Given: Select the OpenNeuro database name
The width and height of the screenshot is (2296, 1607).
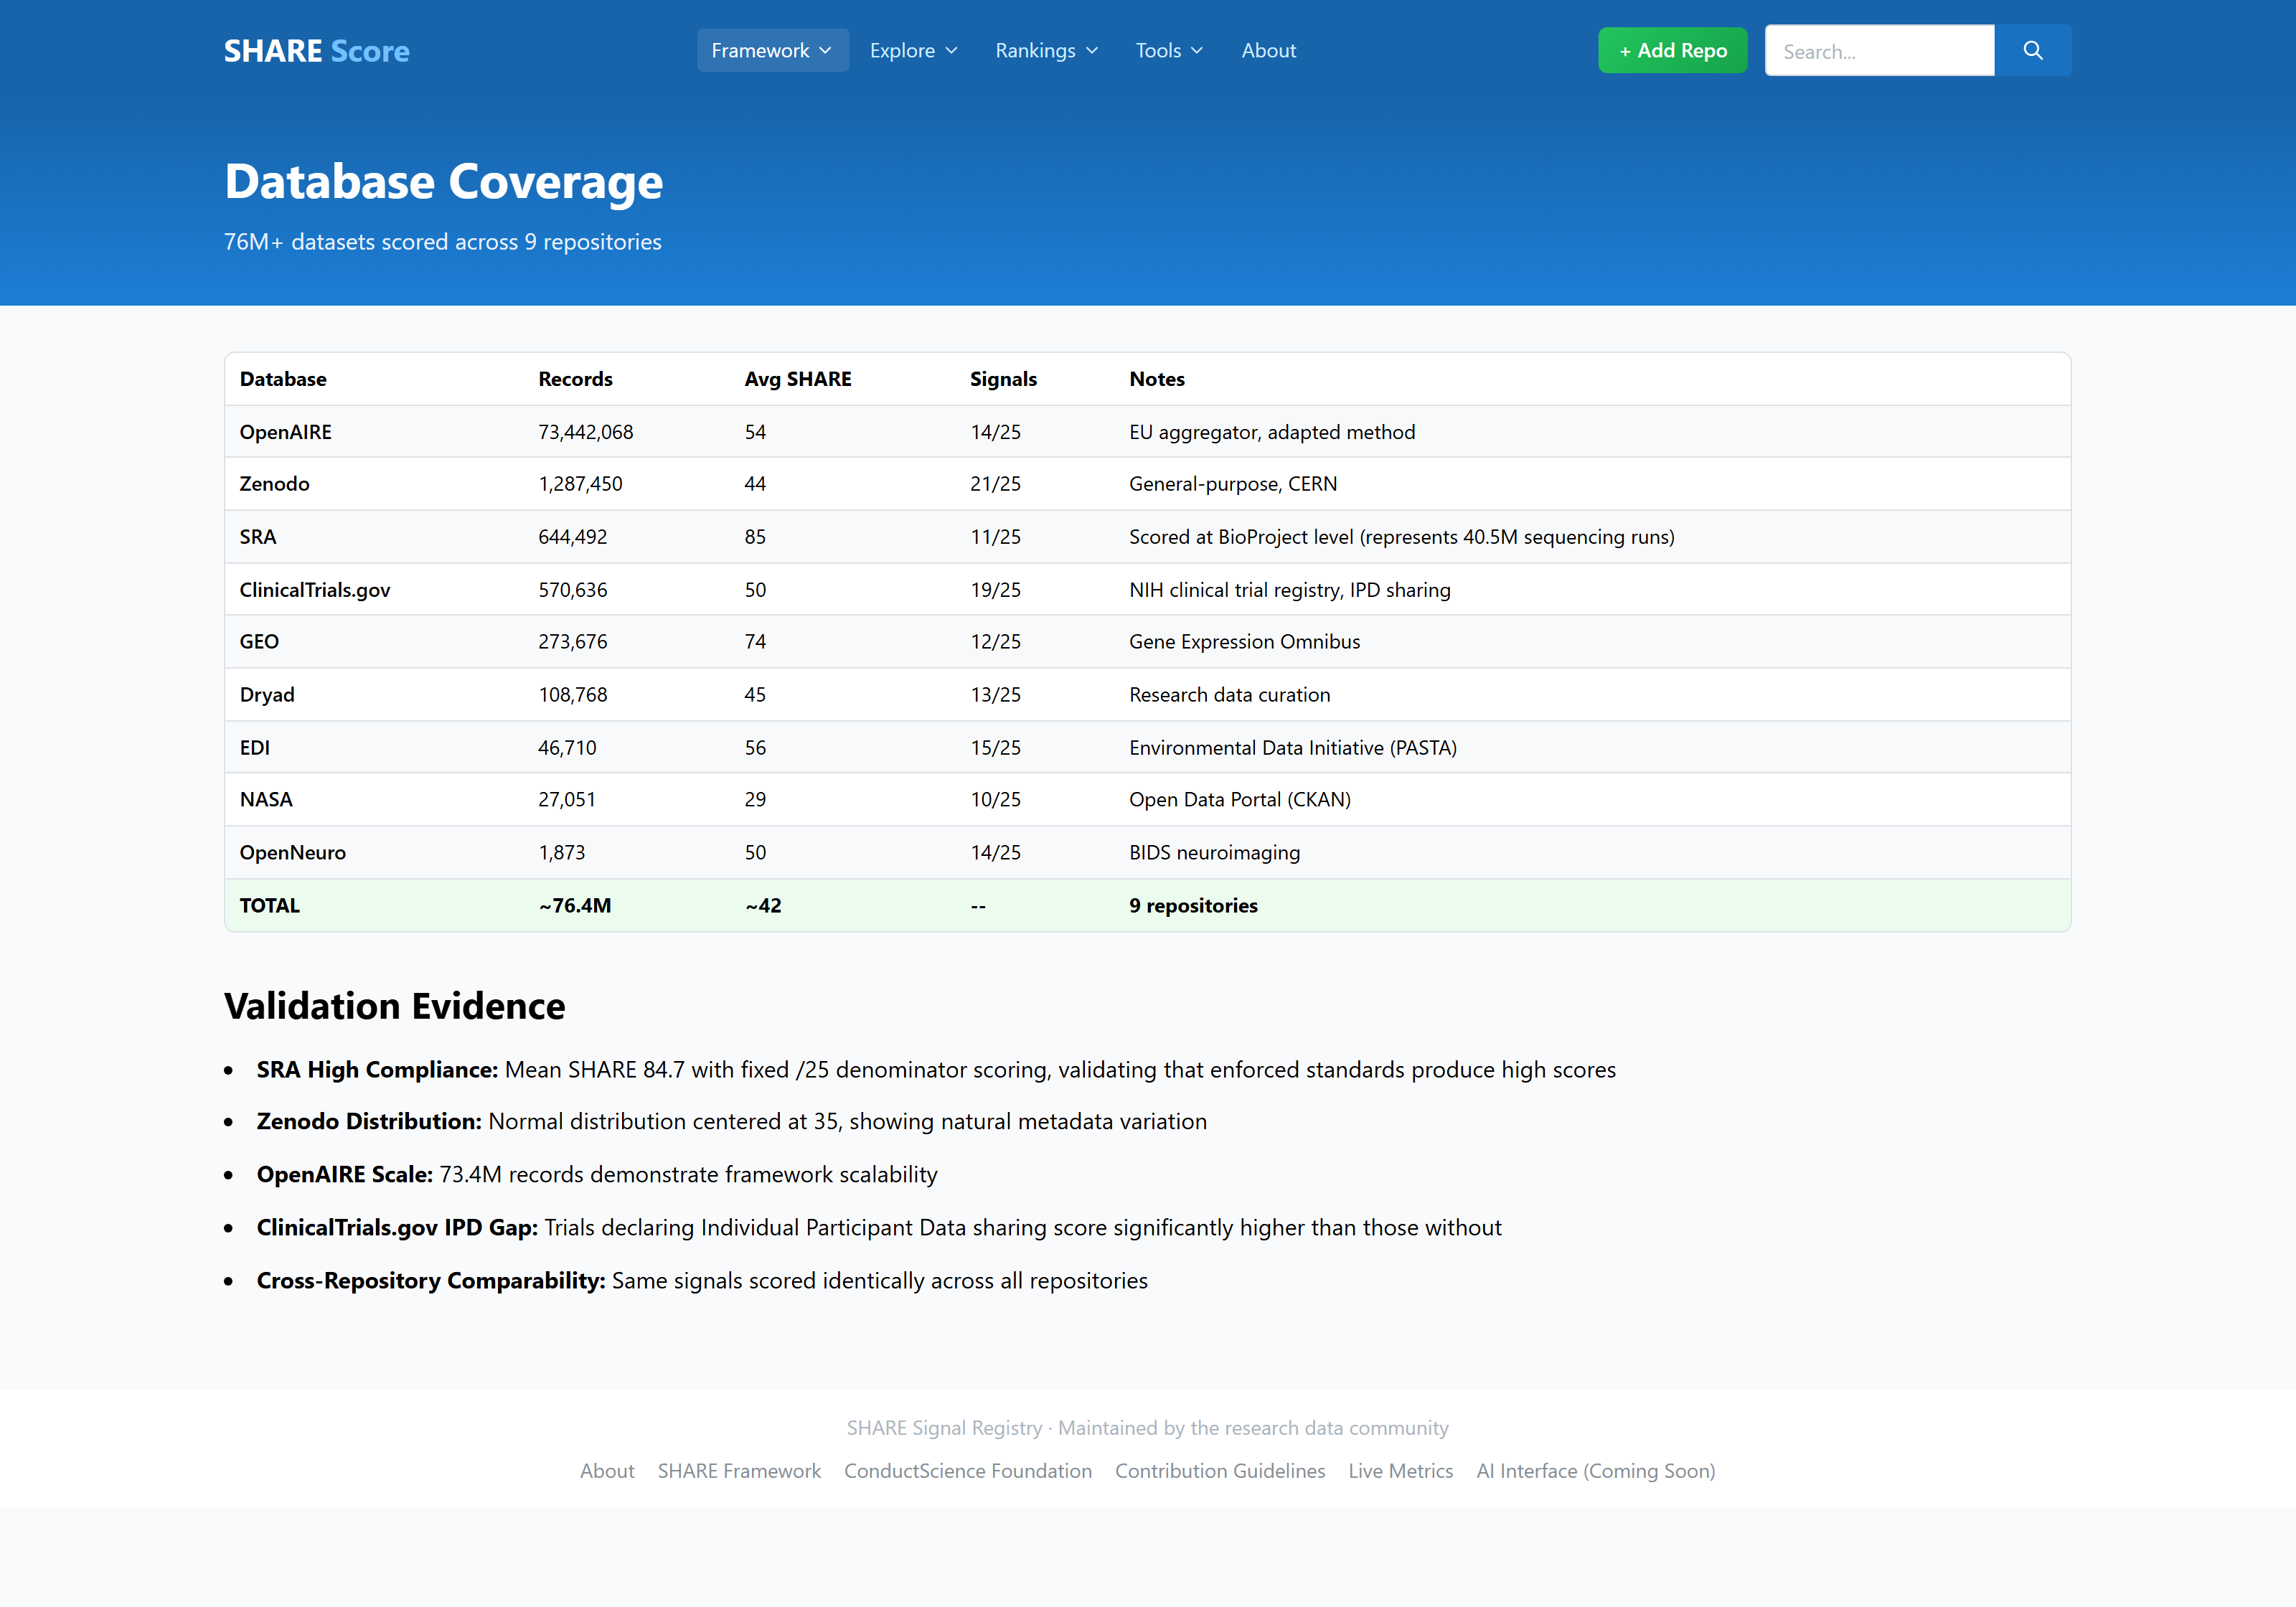Looking at the screenshot, I should point(292,853).
